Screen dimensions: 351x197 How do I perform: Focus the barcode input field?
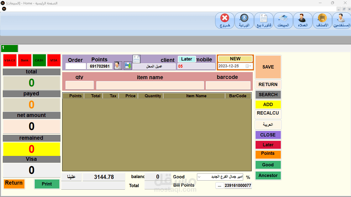point(228,85)
